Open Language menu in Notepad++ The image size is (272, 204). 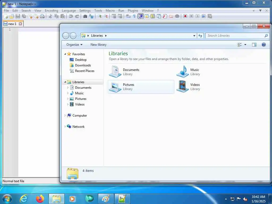pyautogui.click(x=69, y=11)
